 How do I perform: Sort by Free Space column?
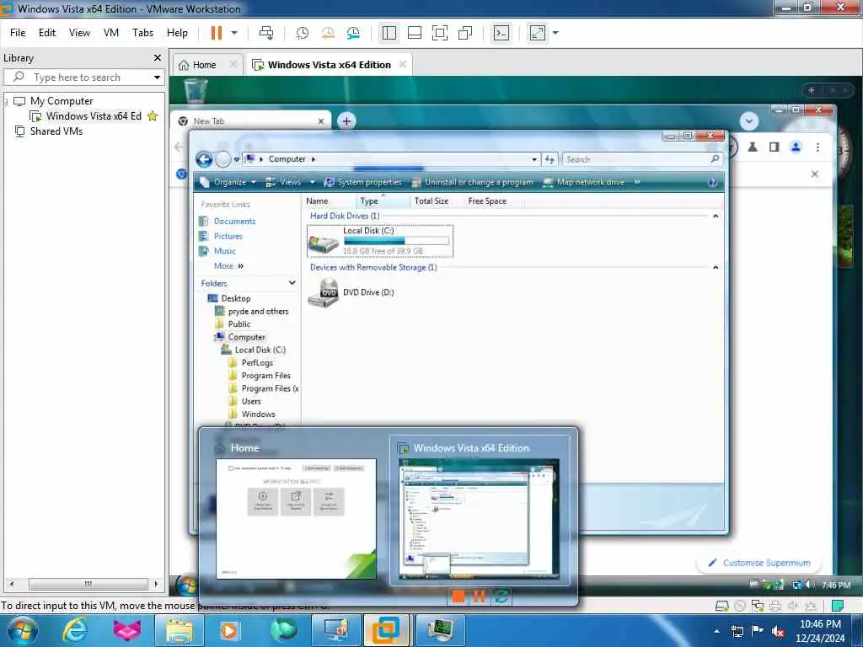487,201
